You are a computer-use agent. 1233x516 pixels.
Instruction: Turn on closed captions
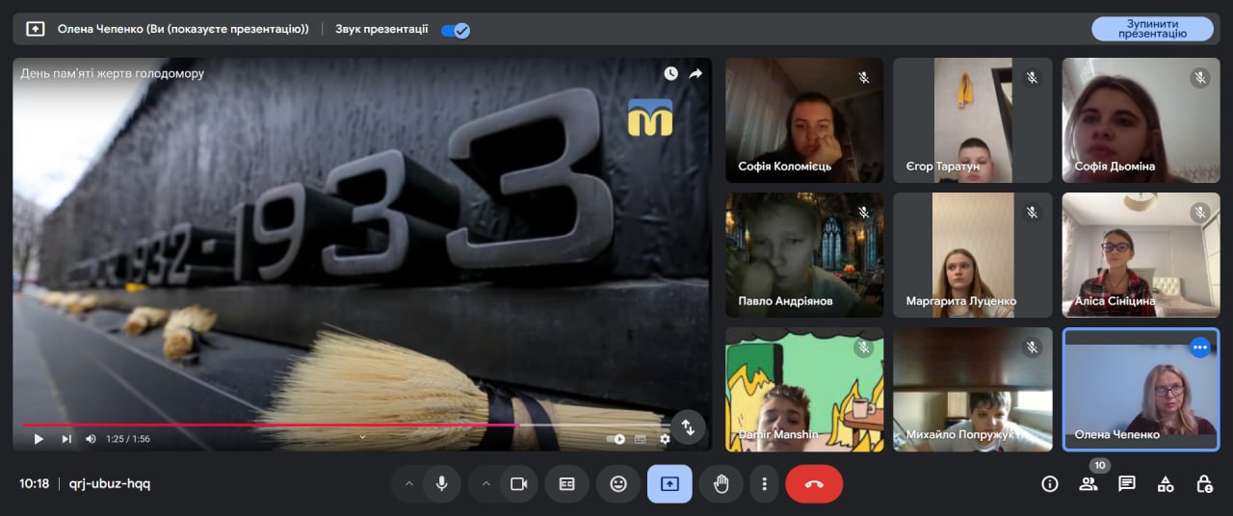(x=566, y=484)
